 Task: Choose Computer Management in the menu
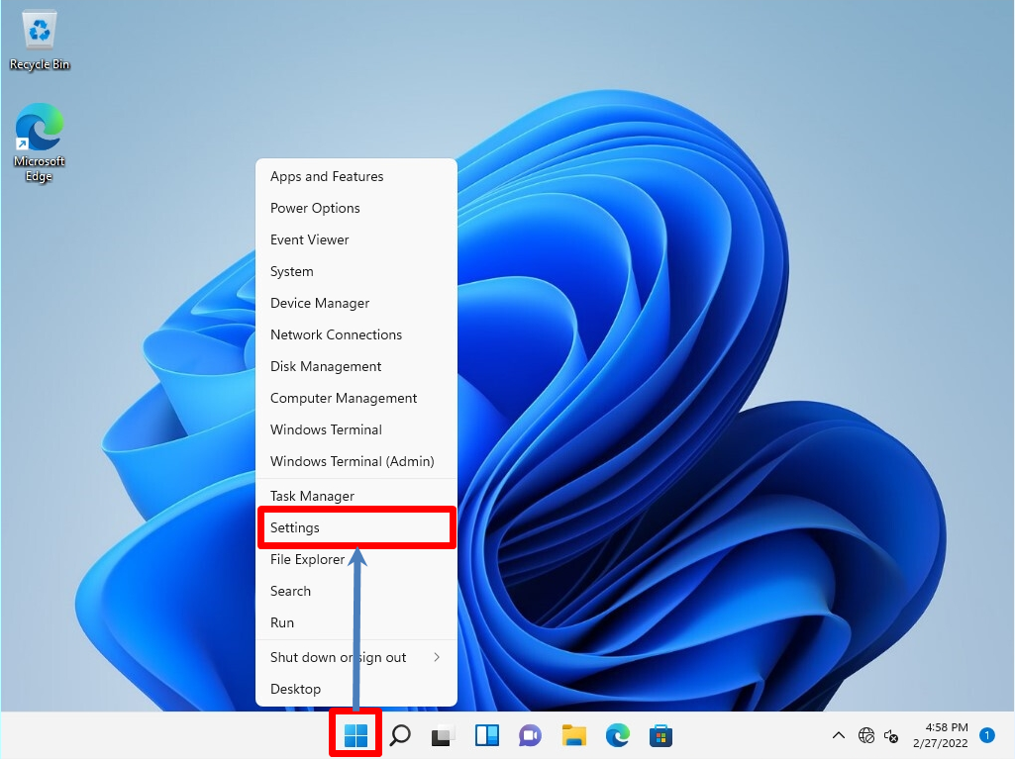point(356,399)
